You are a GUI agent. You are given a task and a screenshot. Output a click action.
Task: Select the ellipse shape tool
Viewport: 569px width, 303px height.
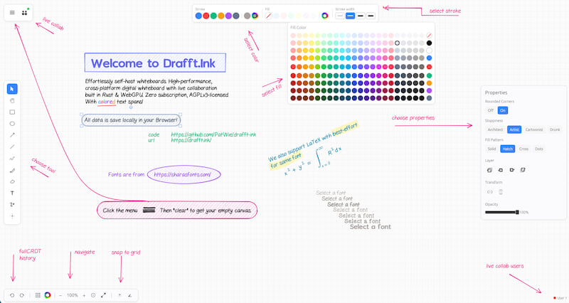(12, 124)
